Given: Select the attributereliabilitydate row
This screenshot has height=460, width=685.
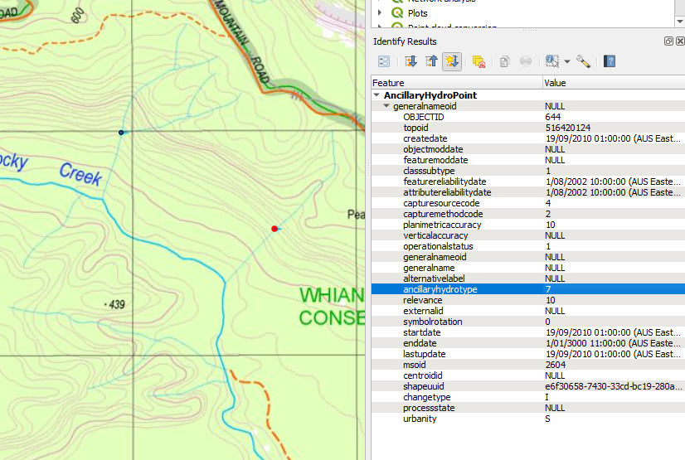Looking at the screenshot, I should point(528,192).
